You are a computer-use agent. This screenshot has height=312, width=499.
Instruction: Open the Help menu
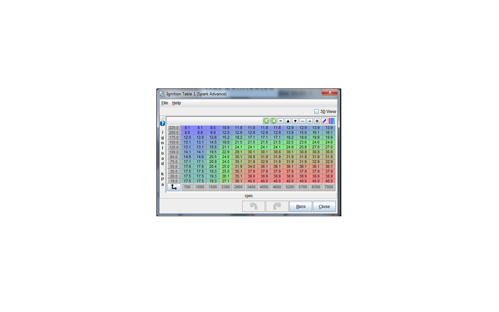(x=176, y=103)
